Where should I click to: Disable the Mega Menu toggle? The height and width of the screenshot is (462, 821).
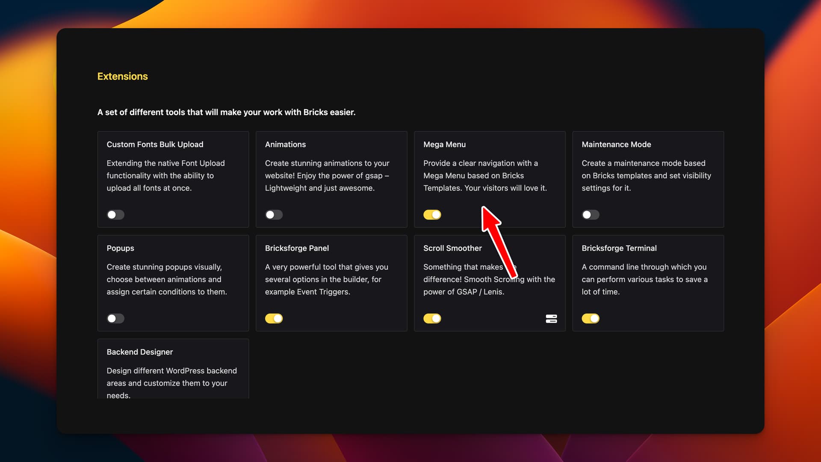(432, 215)
